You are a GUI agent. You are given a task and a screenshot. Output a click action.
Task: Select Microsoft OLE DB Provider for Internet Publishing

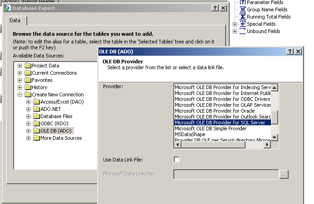pyautogui.click(x=222, y=93)
